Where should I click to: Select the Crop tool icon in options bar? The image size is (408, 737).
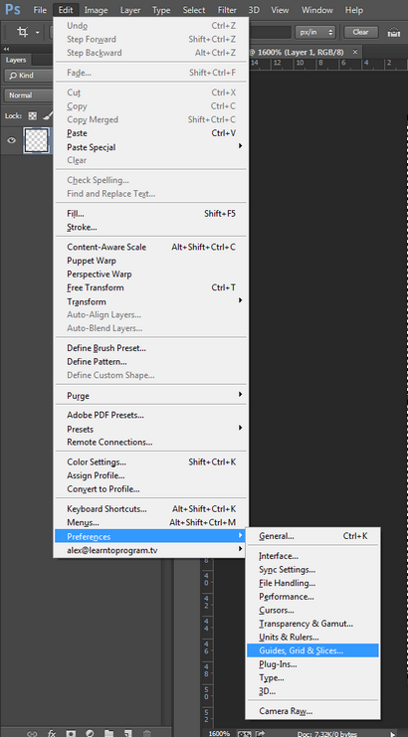pyautogui.click(x=23, y=32)
